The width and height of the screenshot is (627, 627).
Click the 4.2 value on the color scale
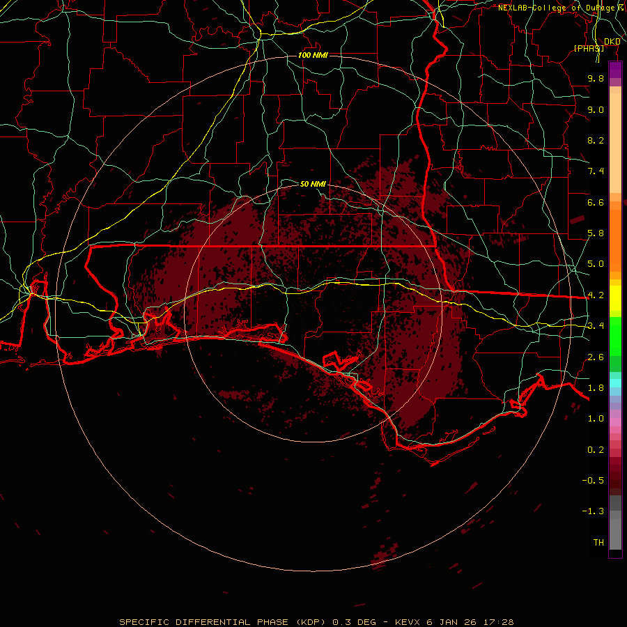(x=596, y=295)
